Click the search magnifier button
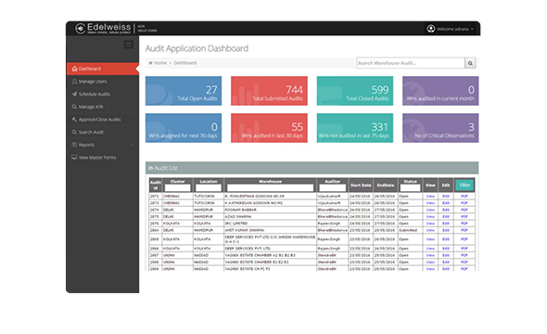This screenshot has width=547, height=334. [470, 63]
